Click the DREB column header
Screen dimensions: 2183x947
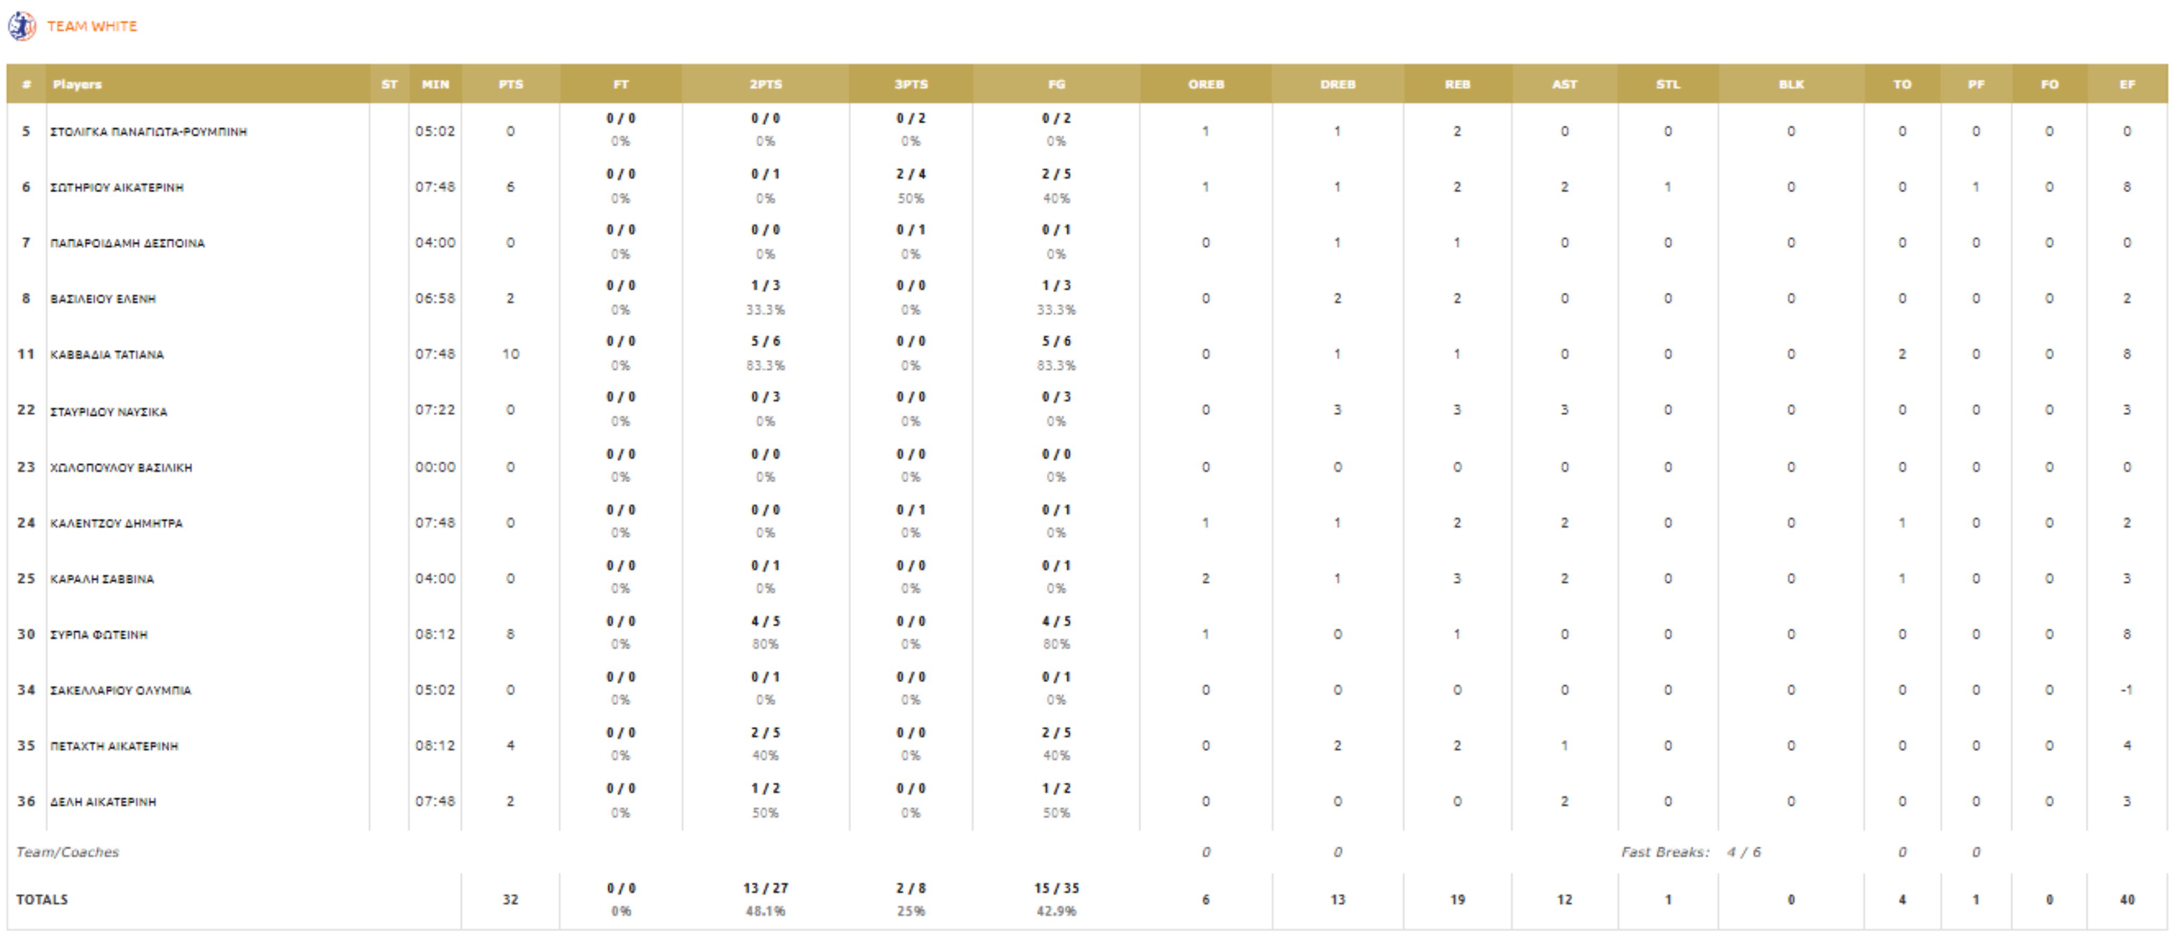1337,84
